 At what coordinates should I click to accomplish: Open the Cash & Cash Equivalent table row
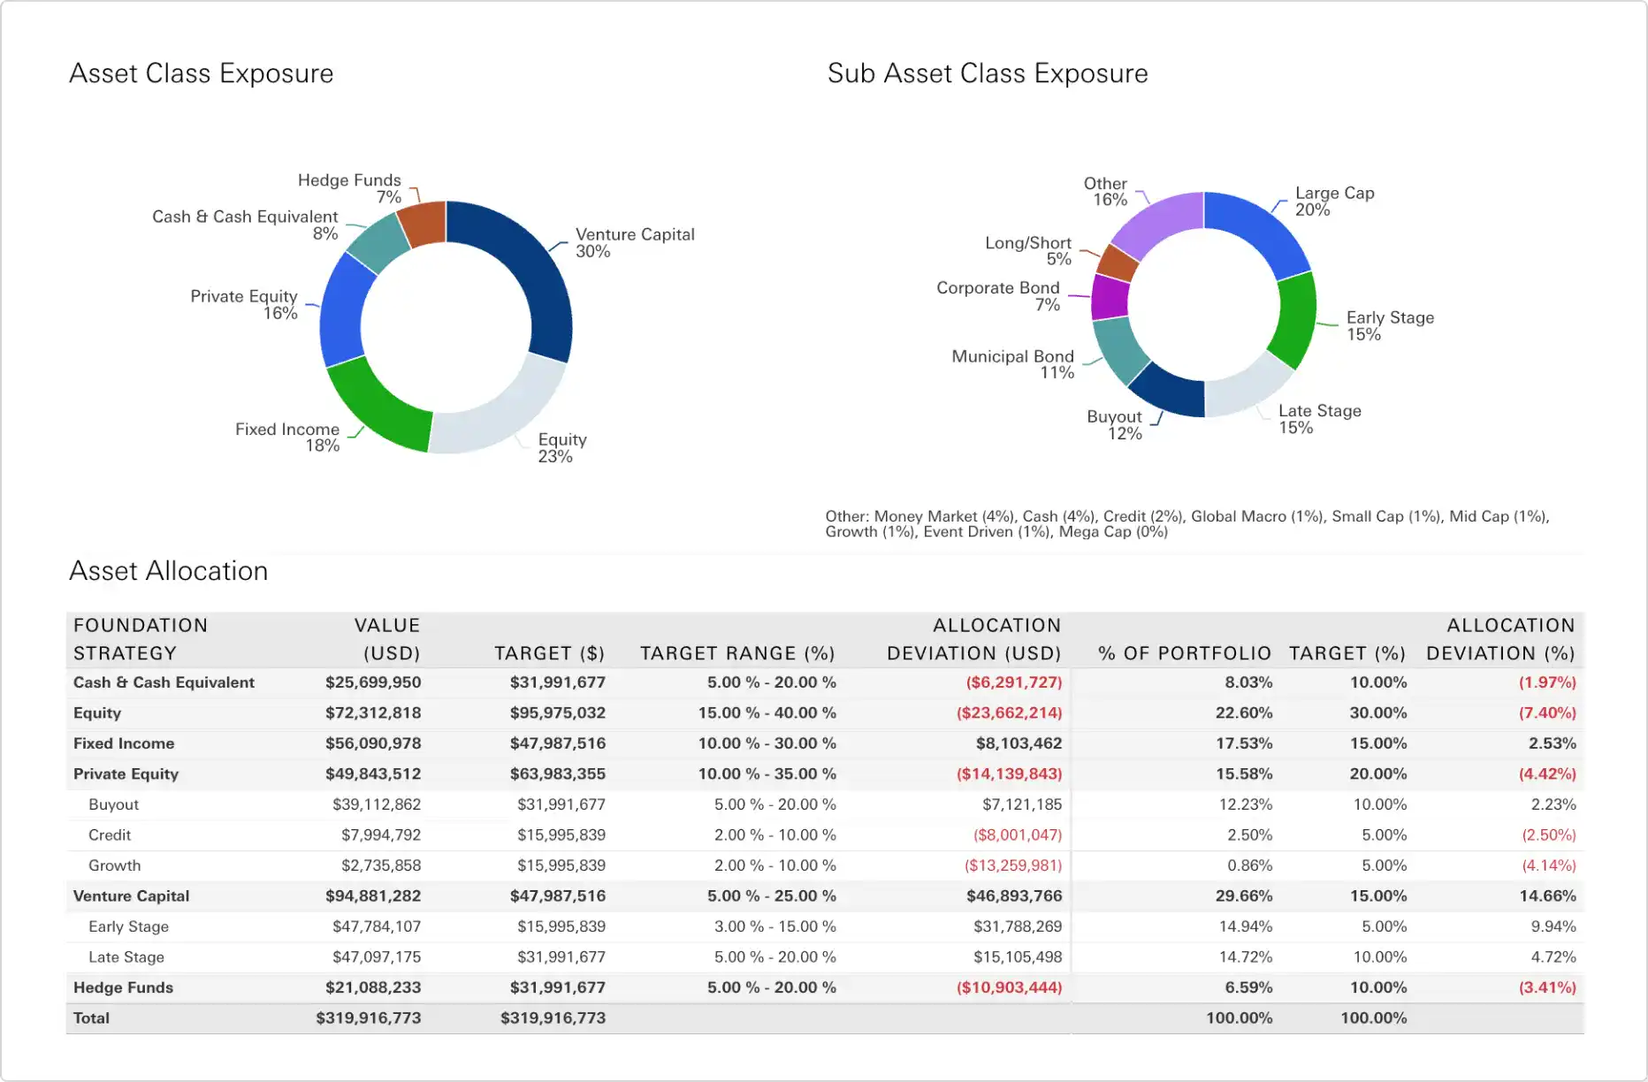[164, 682]
